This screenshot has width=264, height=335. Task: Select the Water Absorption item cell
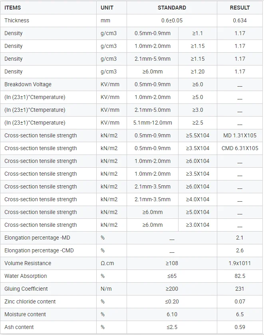[x=26, y=276]
